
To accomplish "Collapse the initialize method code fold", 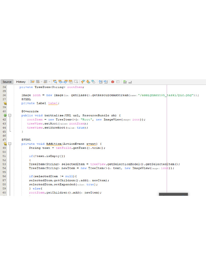I will click(x=10, y=115).
